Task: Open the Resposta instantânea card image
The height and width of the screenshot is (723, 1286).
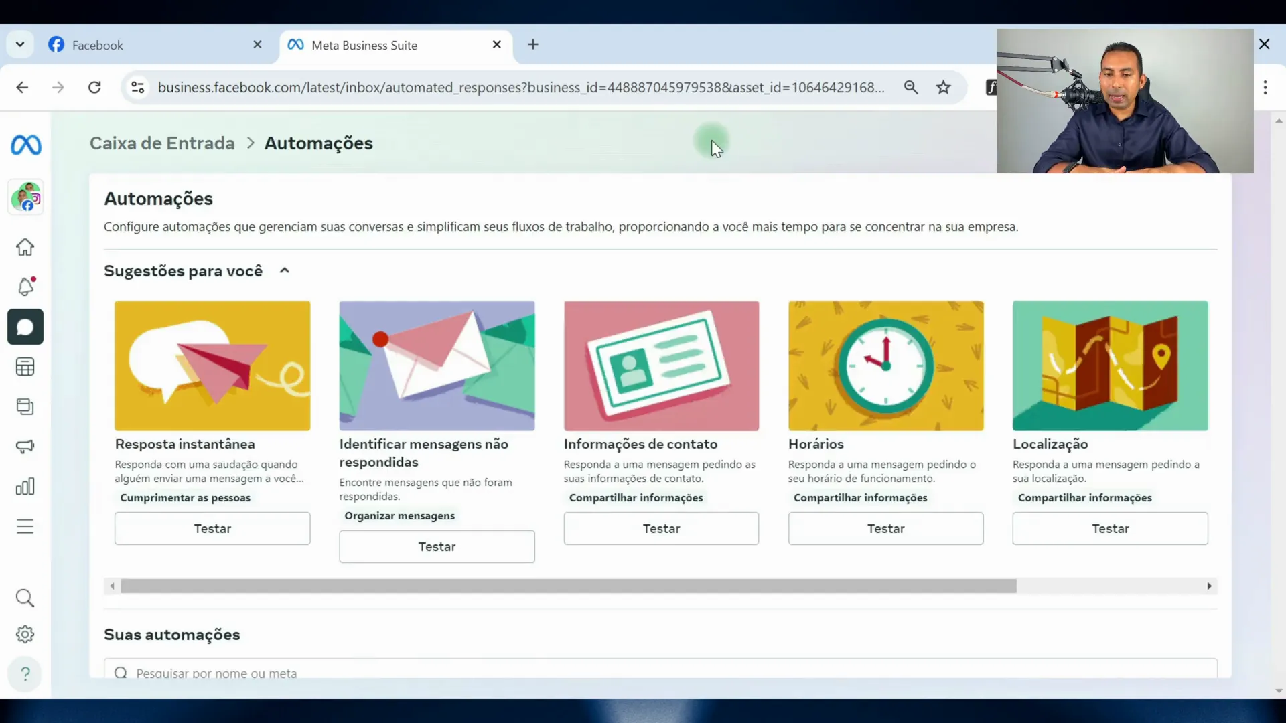Action: pyautogui.click(x=212, y=366)
